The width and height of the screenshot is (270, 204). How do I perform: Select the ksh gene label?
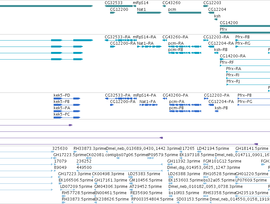[x=217, y=16]
